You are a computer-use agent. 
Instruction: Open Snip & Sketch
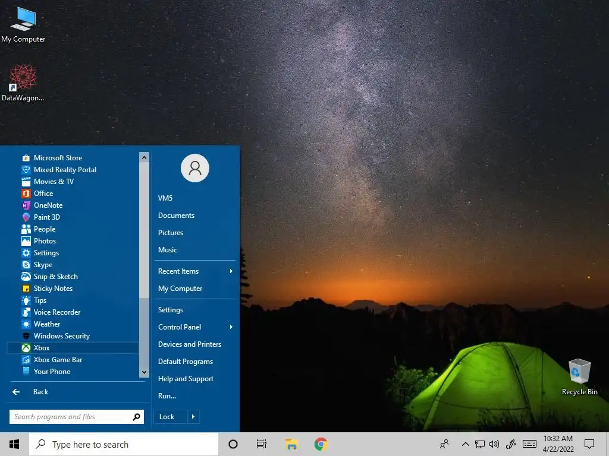[x=73, y=277]
